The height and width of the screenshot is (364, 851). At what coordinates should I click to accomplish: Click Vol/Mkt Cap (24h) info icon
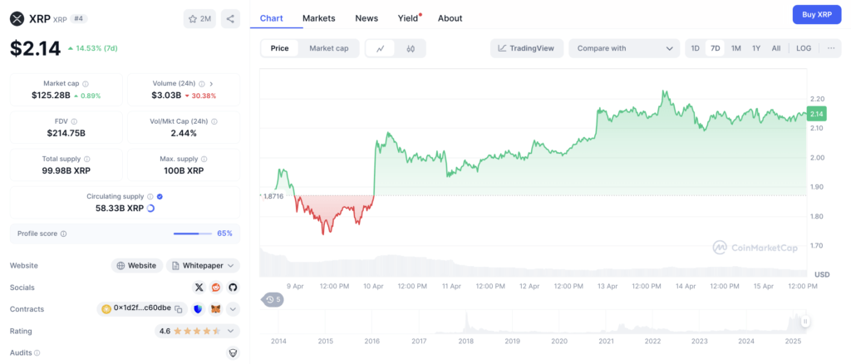point(214,122)
